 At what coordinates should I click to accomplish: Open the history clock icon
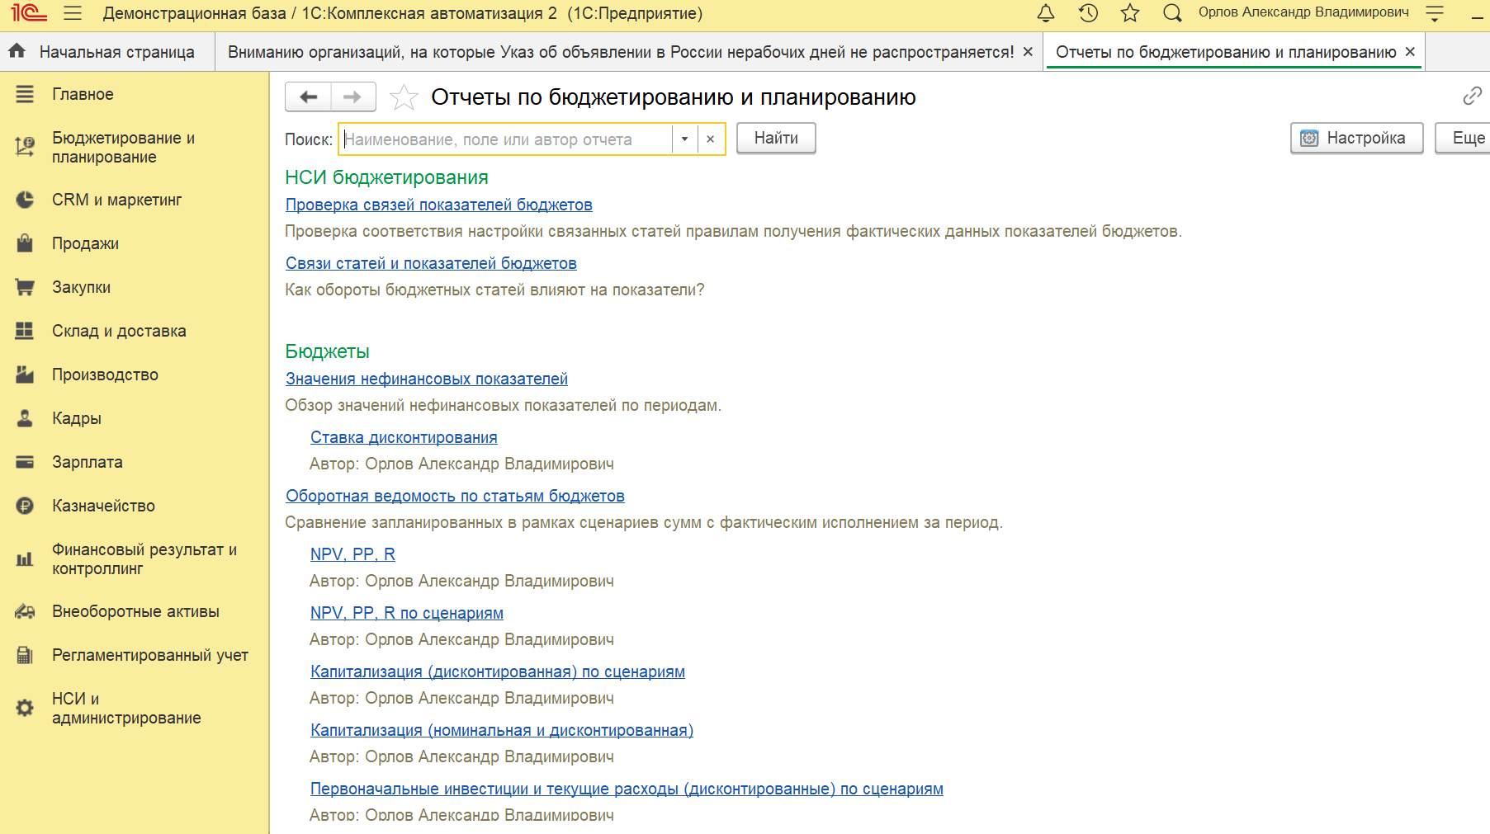1088,13
